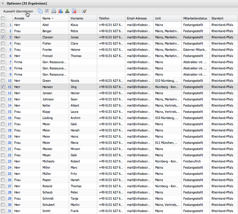Open row number 23 link for Michaels
238x214 pixels.
[10, 161]
